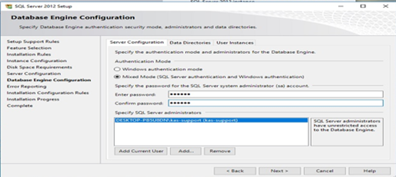This screenshot has width=396, height=177.
Task: Click the Add Current User button
Action: 141,151
